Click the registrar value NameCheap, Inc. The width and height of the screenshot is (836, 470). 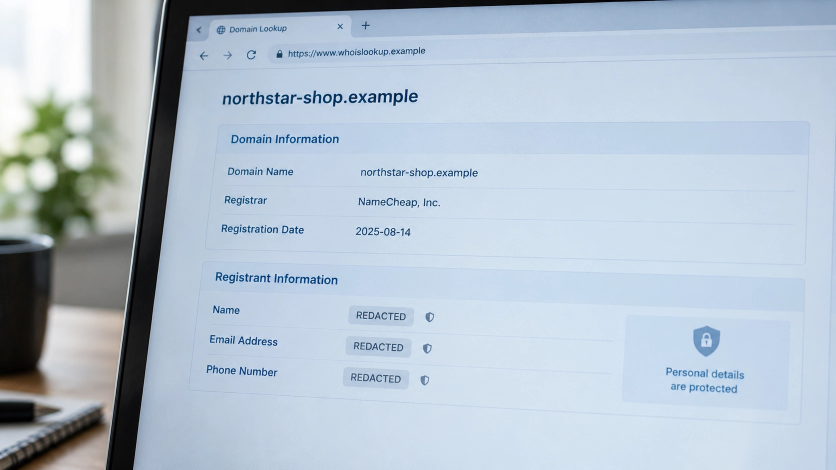(399, 202)
